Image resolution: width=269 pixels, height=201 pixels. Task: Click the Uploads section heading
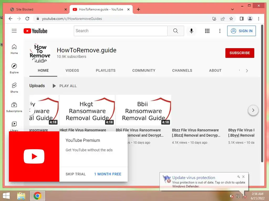(x=37, y=86)
